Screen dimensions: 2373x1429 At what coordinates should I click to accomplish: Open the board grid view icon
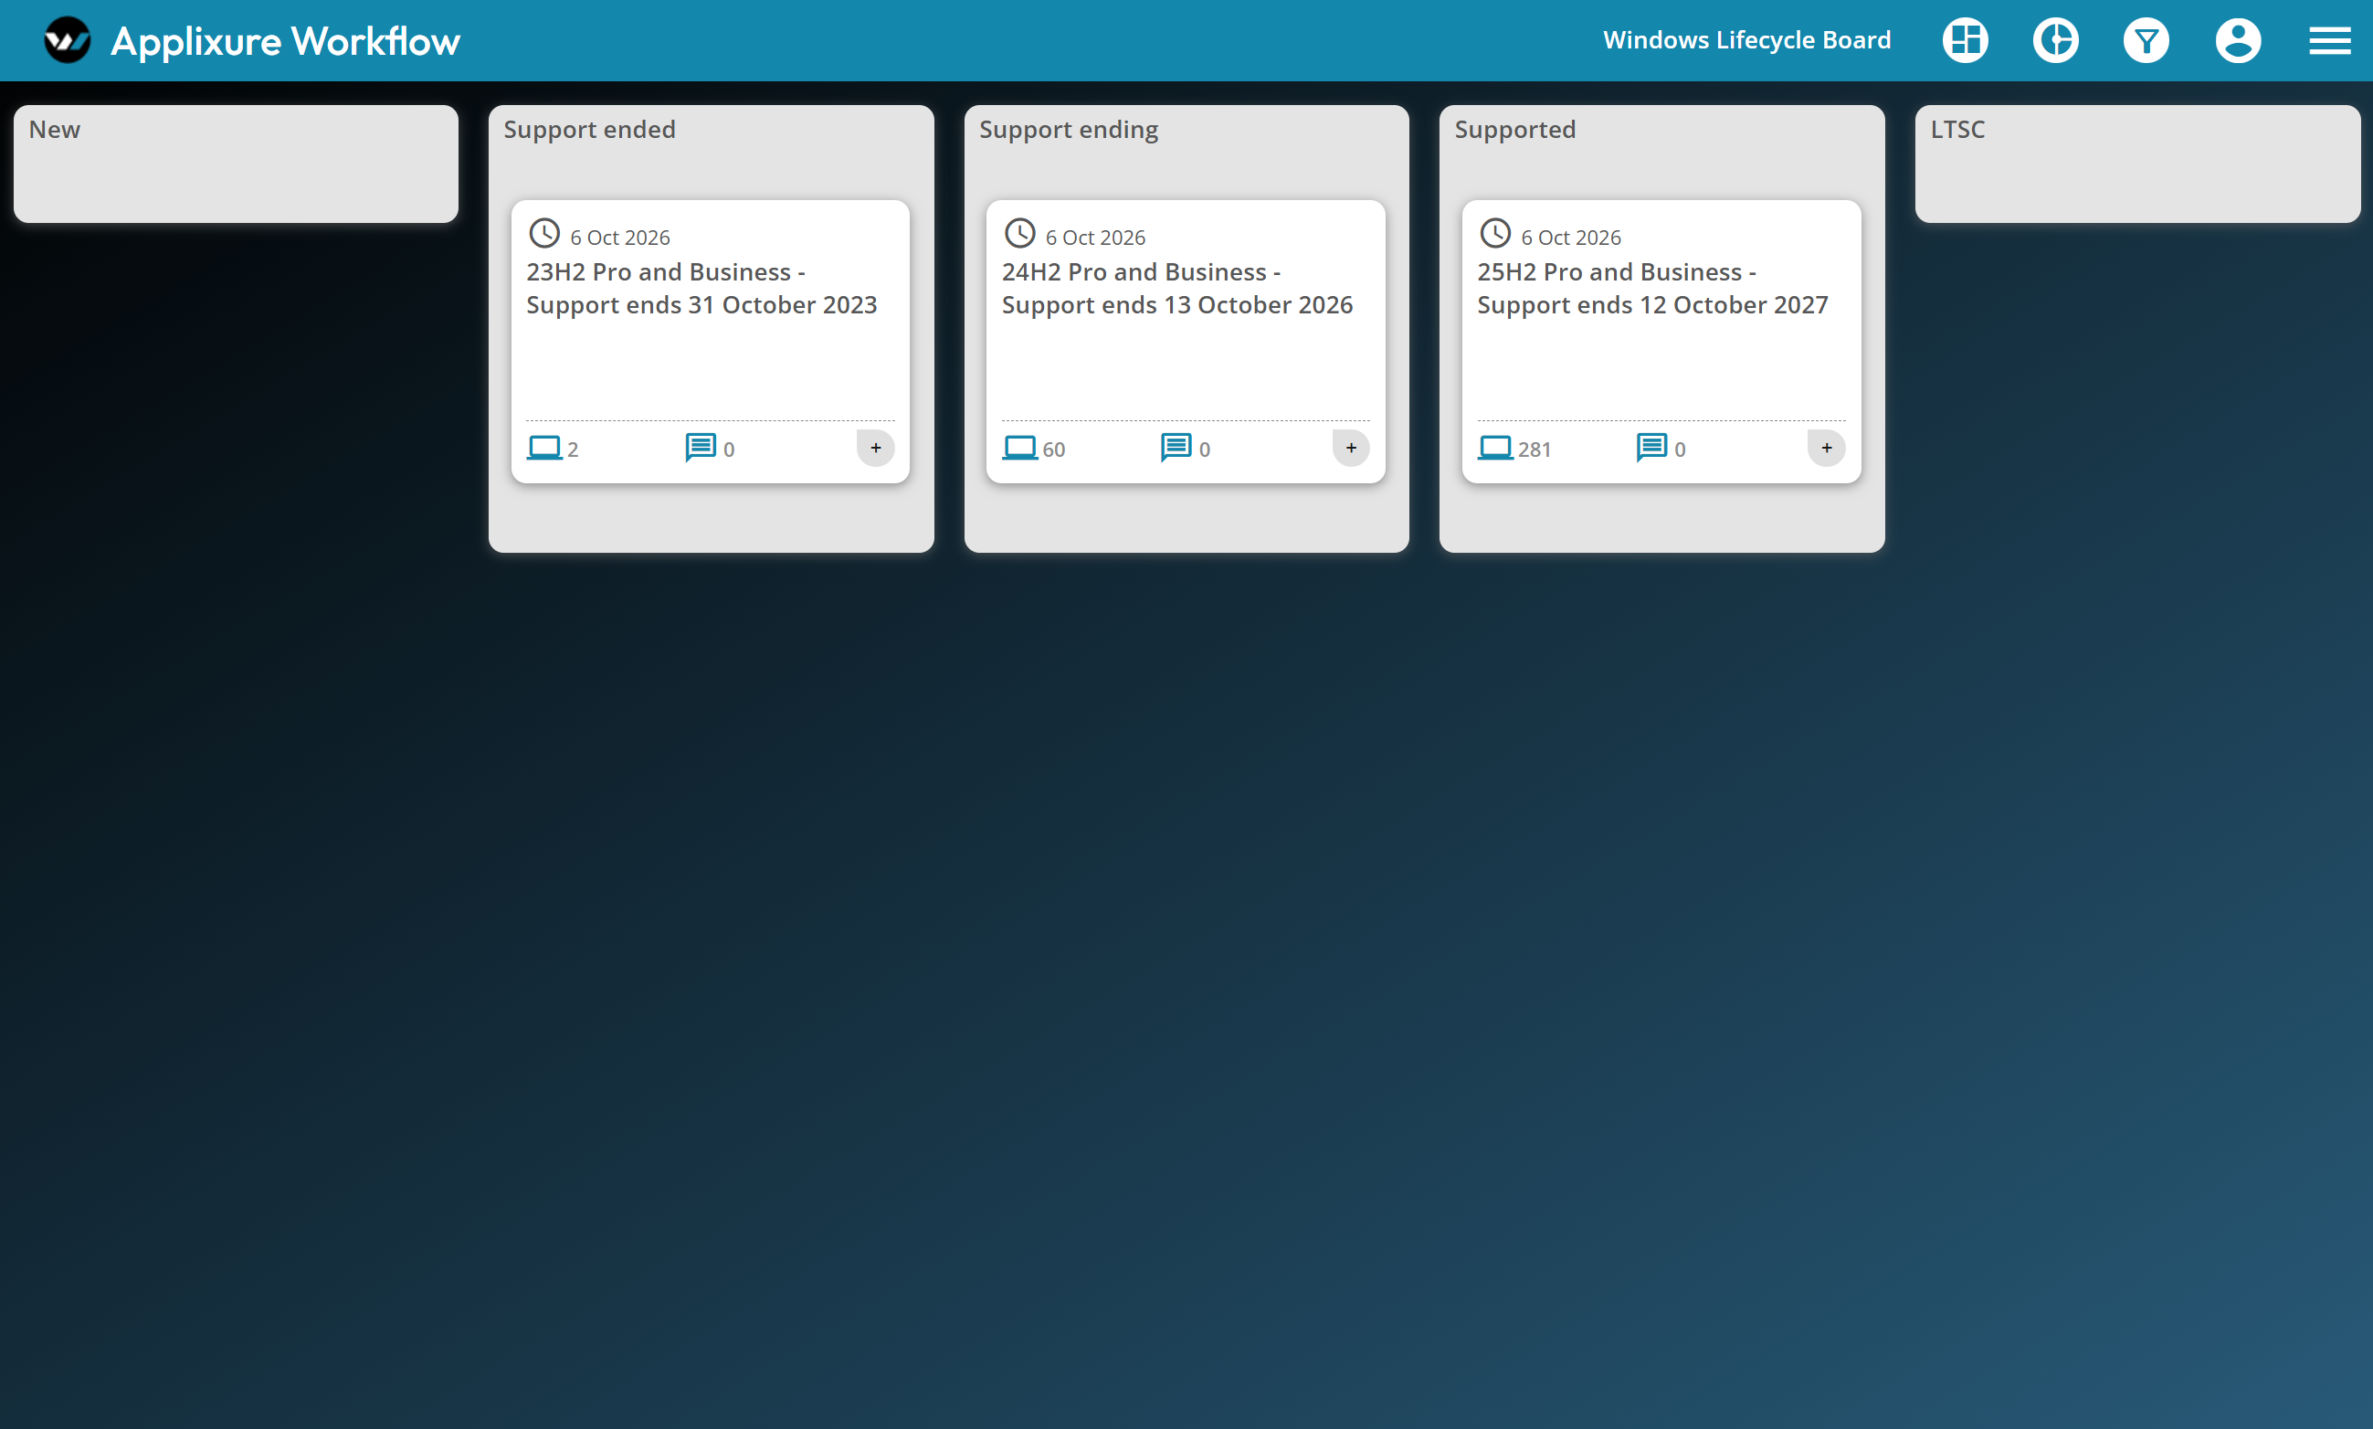[1965, 40]
